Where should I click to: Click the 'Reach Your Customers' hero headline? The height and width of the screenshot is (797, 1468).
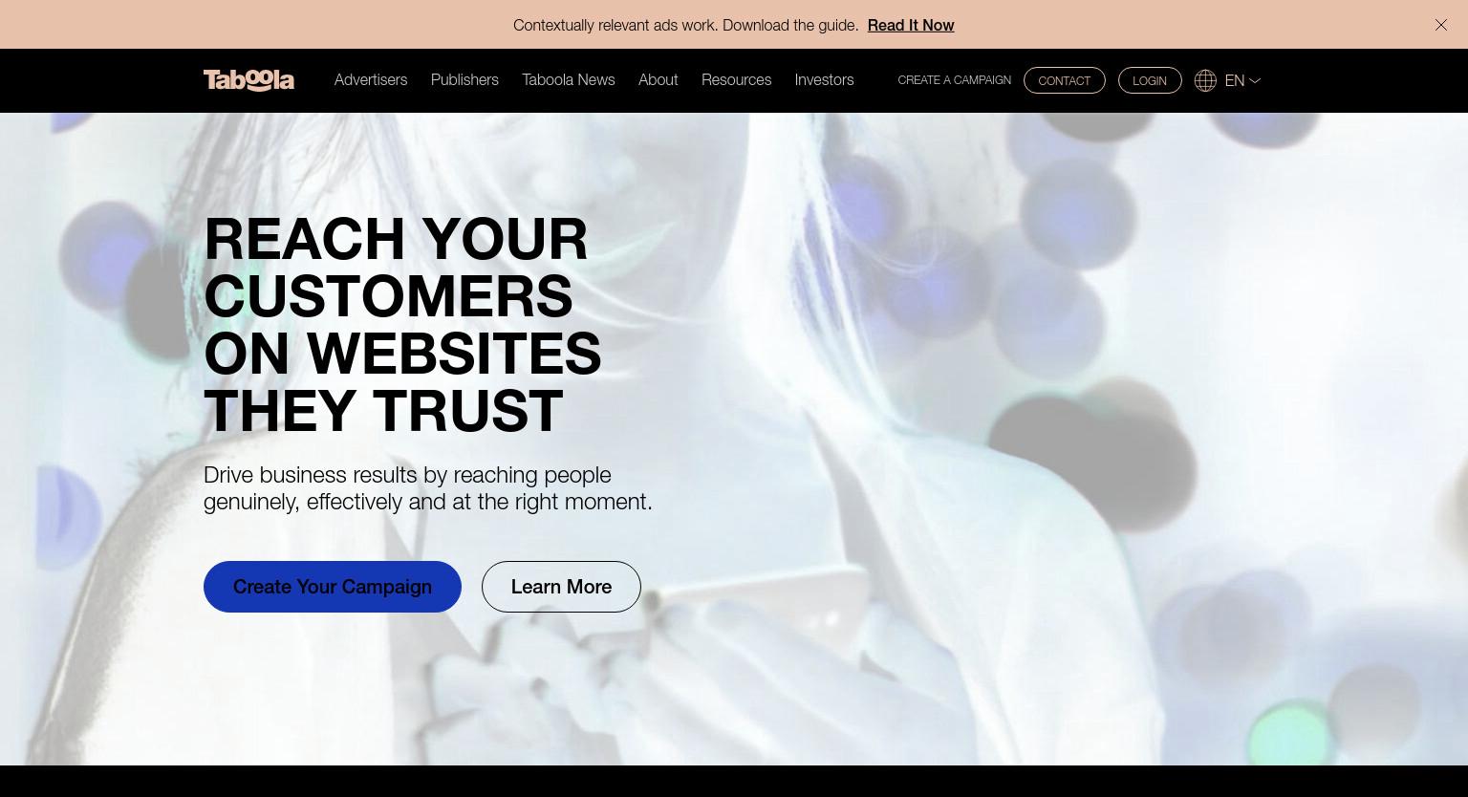pos(402,324)
